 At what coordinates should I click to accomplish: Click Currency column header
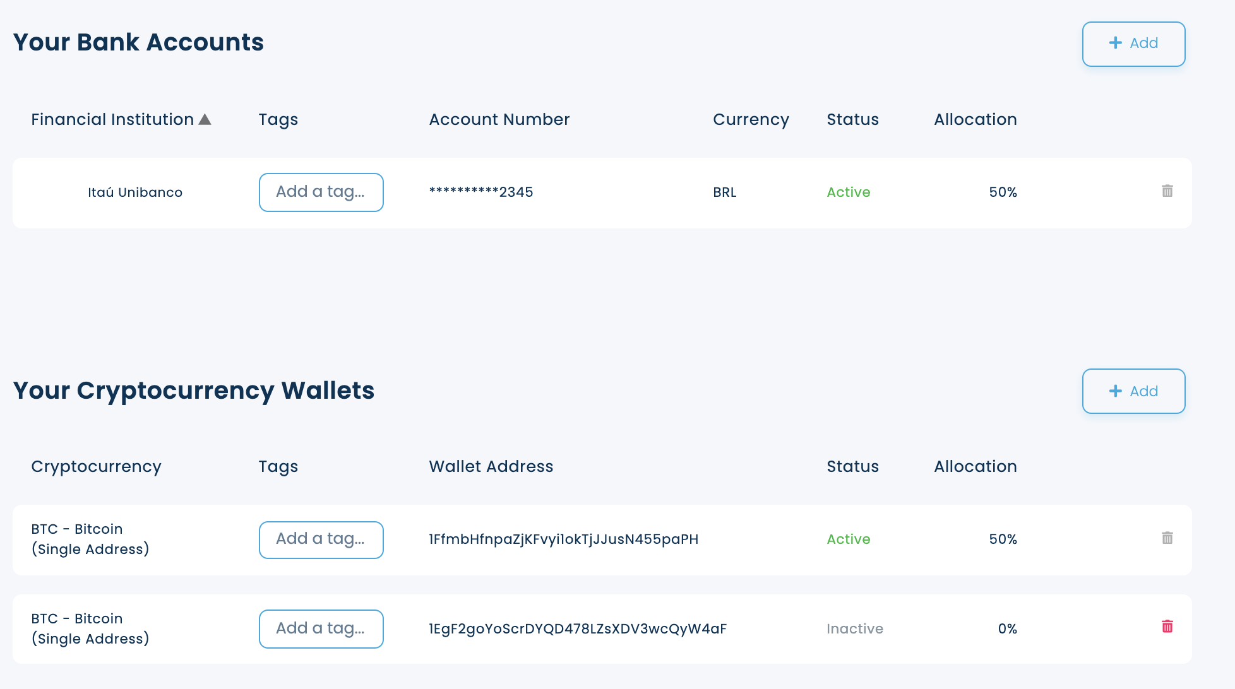tap(750, 119)
